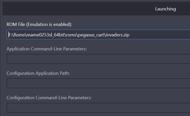Viewport: 190px width, 116px height.
Task: Click the 'Configuration Command-Line Parameters:' label
Action: coord(49,98)
